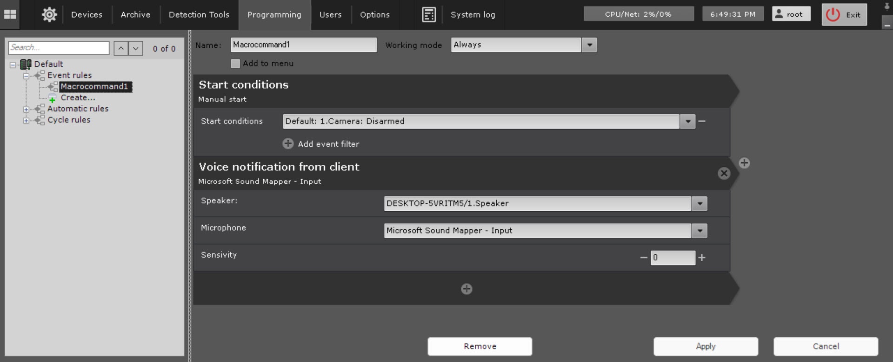Open the Microphone dropdown list
This screenshot has width=893, height=362.
pyautogui.click(x=700, y=231)
